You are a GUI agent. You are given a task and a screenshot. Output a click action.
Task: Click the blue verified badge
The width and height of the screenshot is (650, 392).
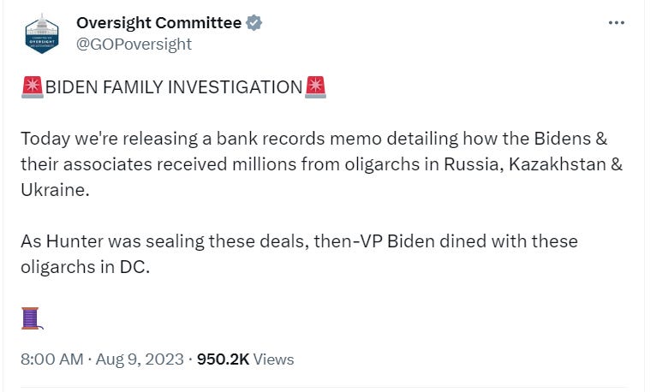(253, 23)
